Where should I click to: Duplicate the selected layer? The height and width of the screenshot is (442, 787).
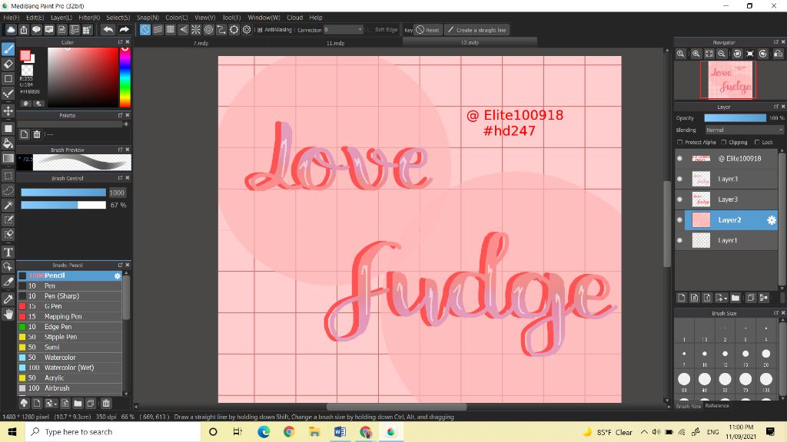pyautogui.click(x=750, y=298)
